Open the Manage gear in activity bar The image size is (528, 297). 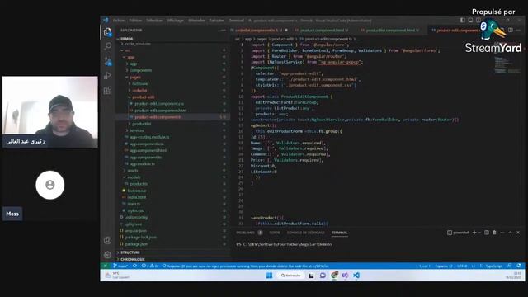[107, 255]
